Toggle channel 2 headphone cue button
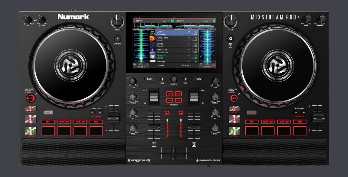The image size is (348, 177). [181, 113]
